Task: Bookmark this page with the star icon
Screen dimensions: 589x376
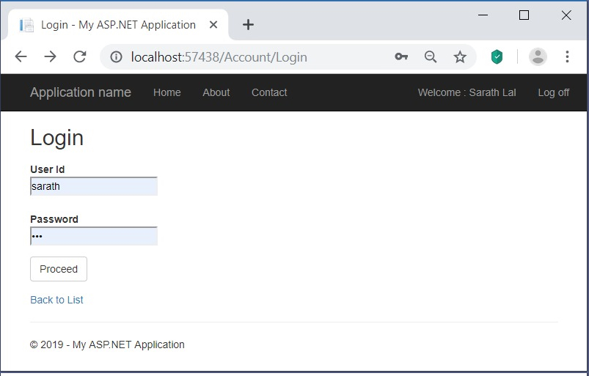Action: point(460,57)
